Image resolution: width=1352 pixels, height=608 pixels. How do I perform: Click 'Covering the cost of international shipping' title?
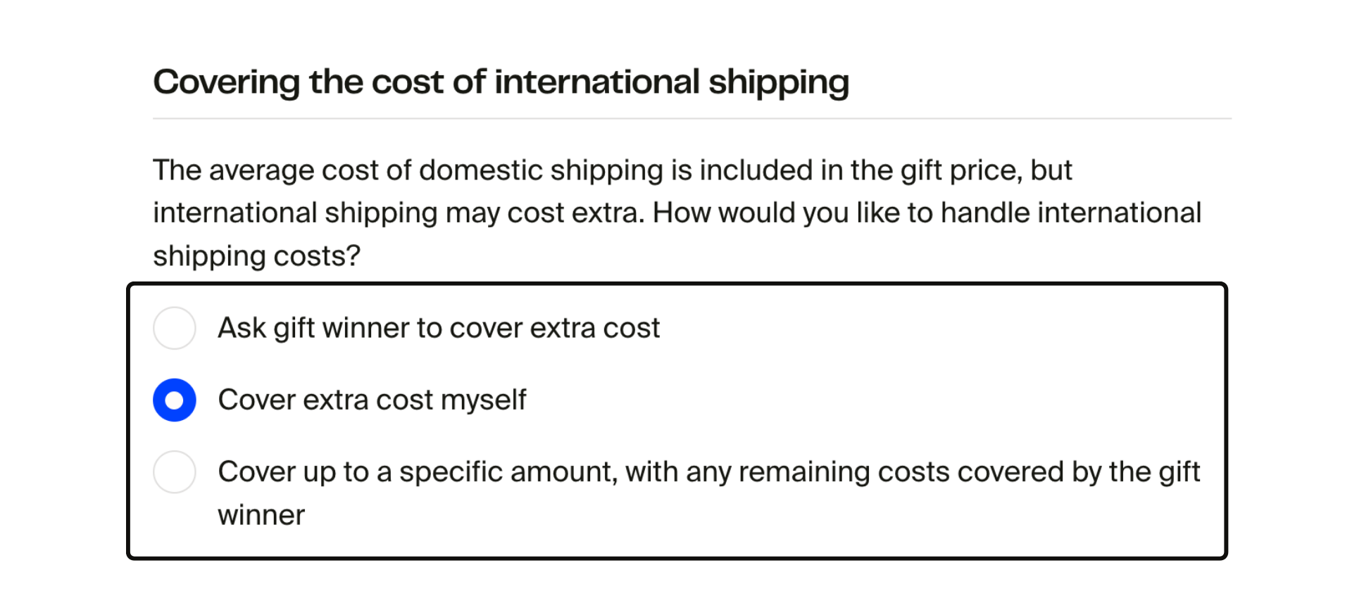501,81
